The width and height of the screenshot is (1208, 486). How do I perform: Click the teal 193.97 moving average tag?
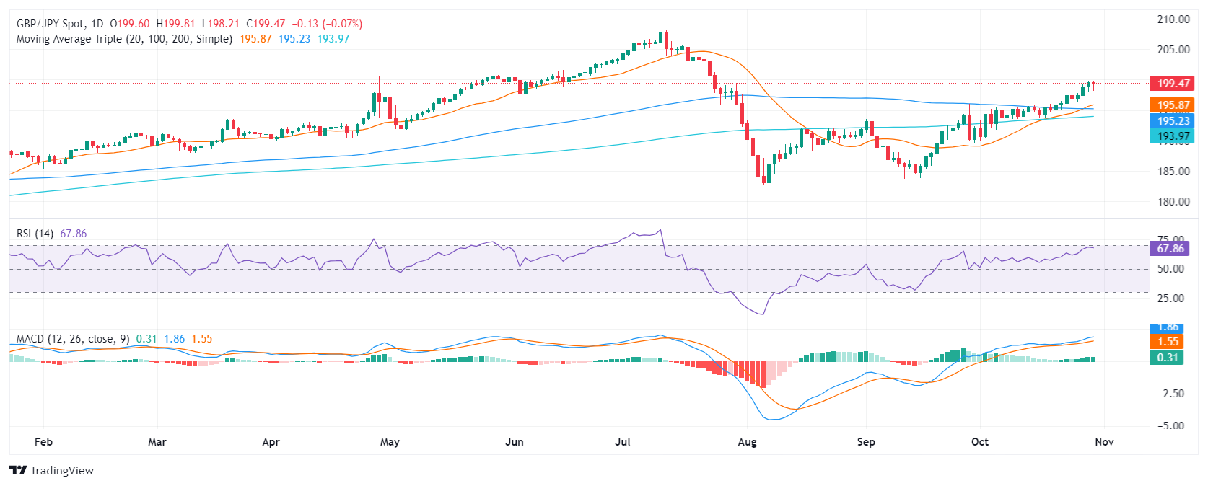pos(1173,136)
